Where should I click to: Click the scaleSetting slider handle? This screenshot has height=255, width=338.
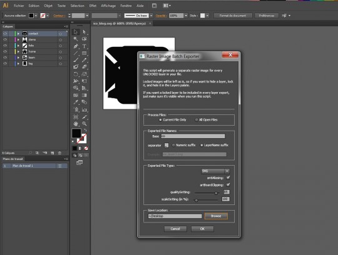click(x=196, y=201)
